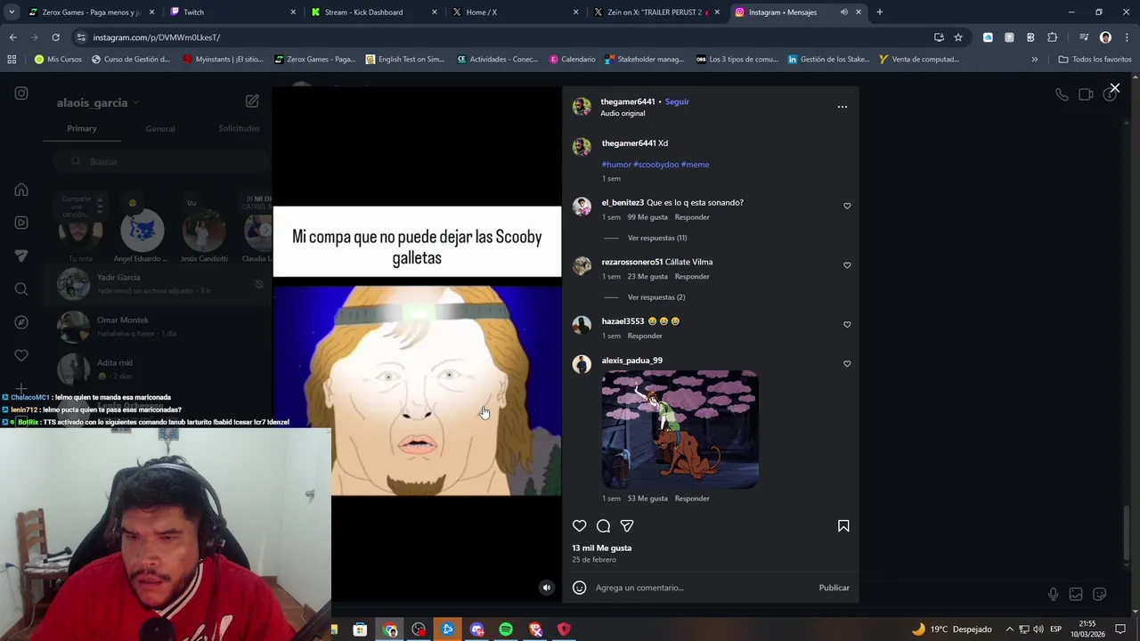Screen dimensions: 1140x641
Task: Click the install app icon in the address bar
Action: 939,37
